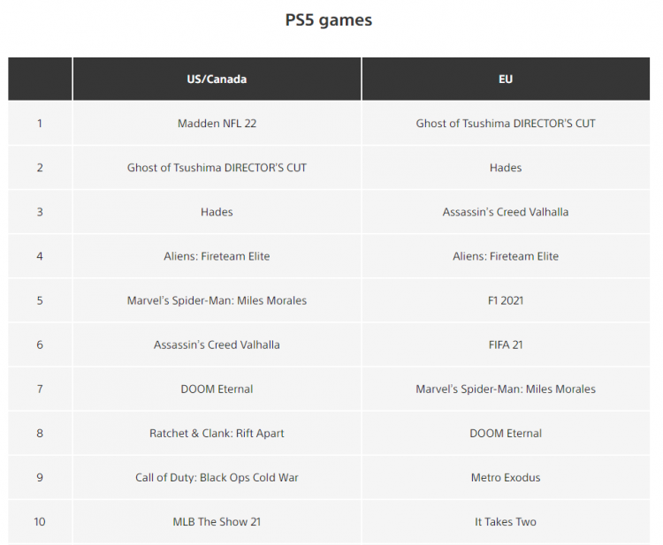Select the EU column header
663x545 pixels.
click(x=506, y=79)
